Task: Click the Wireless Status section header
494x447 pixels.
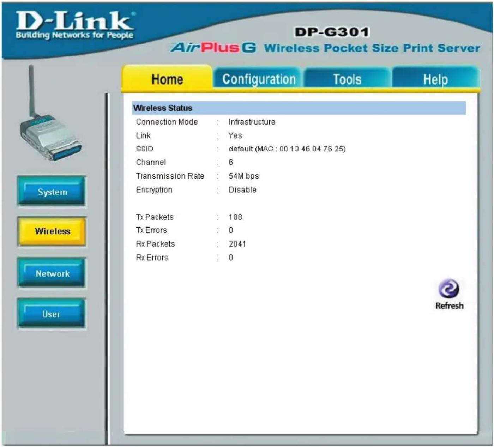Action: tap(299, 108)
